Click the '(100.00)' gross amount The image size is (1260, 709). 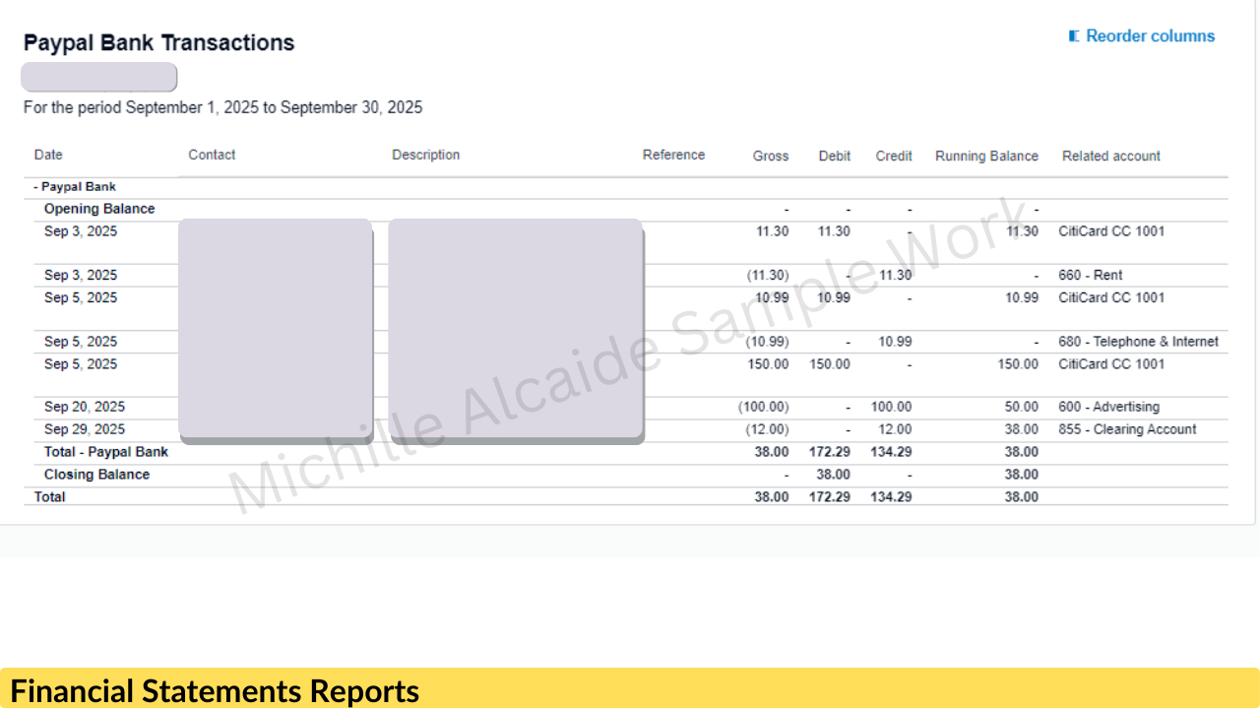coord(764,407)
